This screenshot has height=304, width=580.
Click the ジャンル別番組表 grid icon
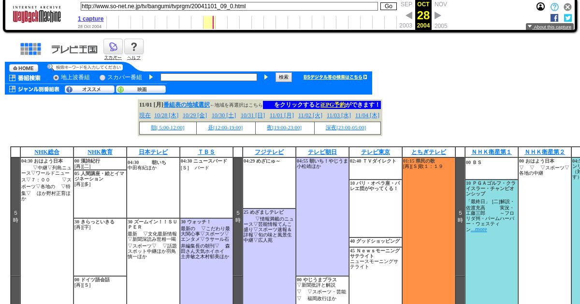[x=12, y=89]
